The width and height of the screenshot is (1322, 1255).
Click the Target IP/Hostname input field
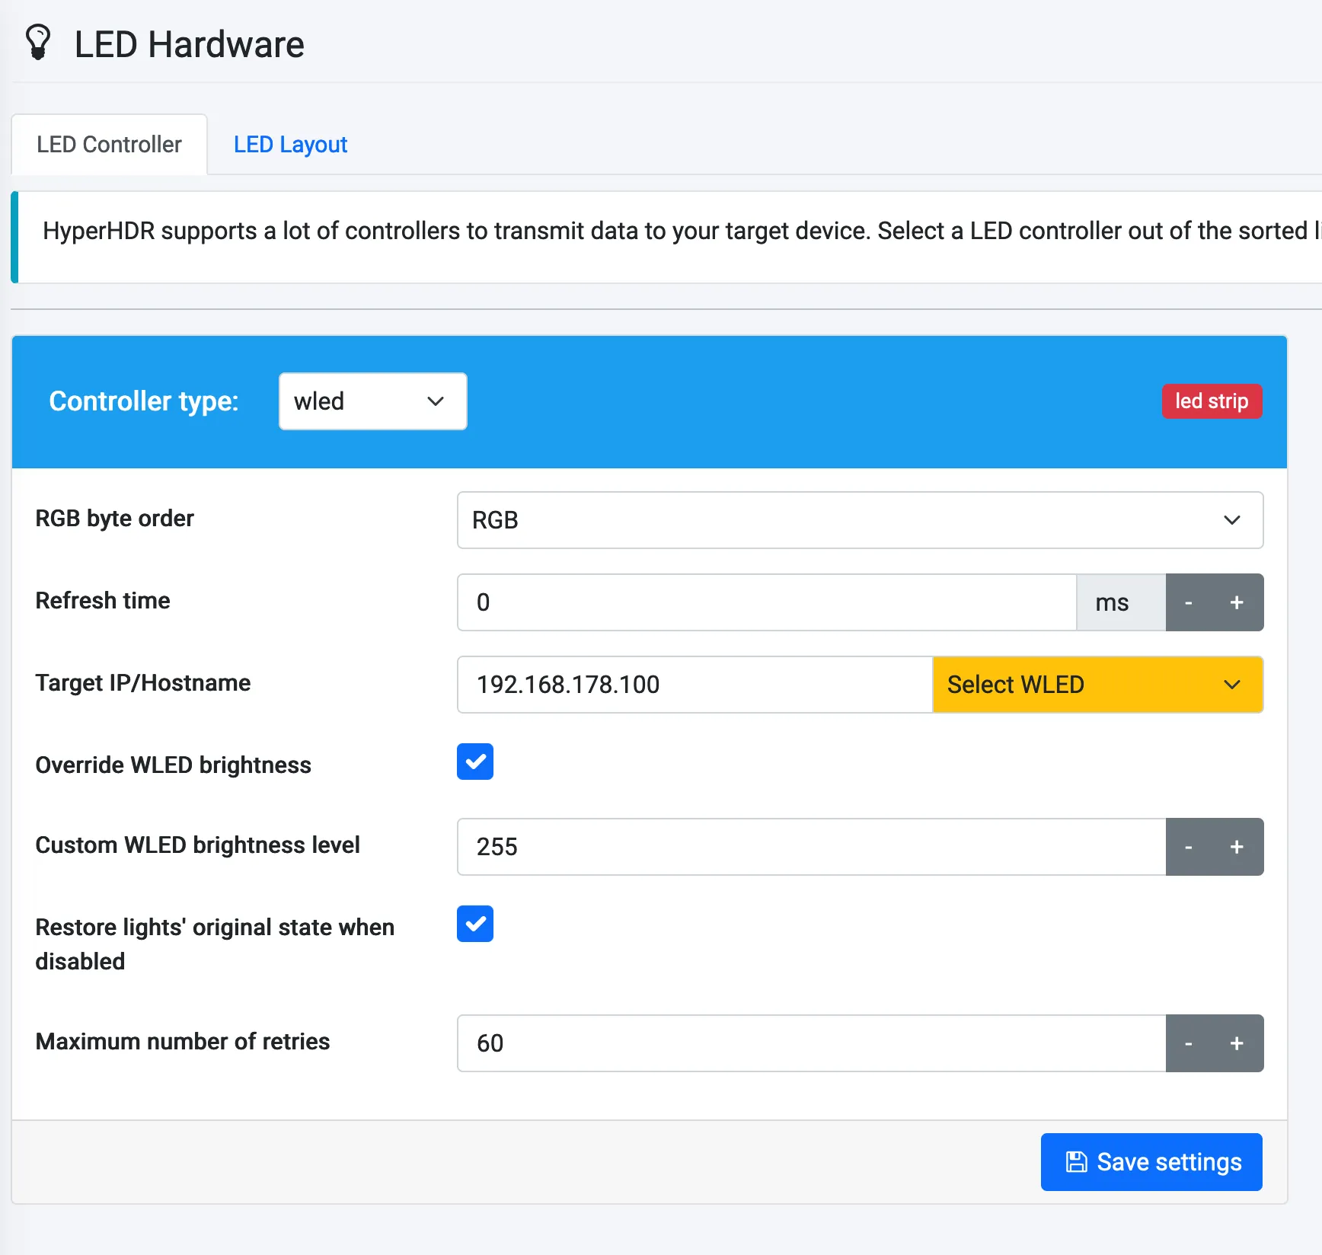click(x=693, y=685)
